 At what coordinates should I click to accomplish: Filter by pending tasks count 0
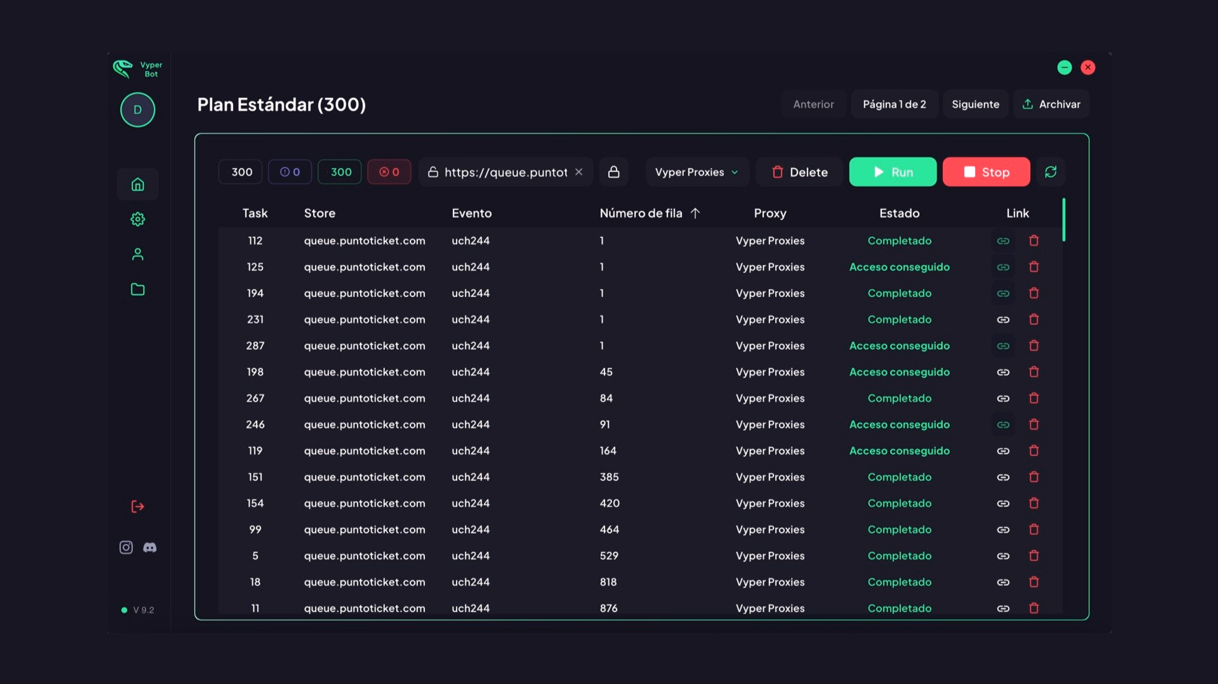point(290,172)
